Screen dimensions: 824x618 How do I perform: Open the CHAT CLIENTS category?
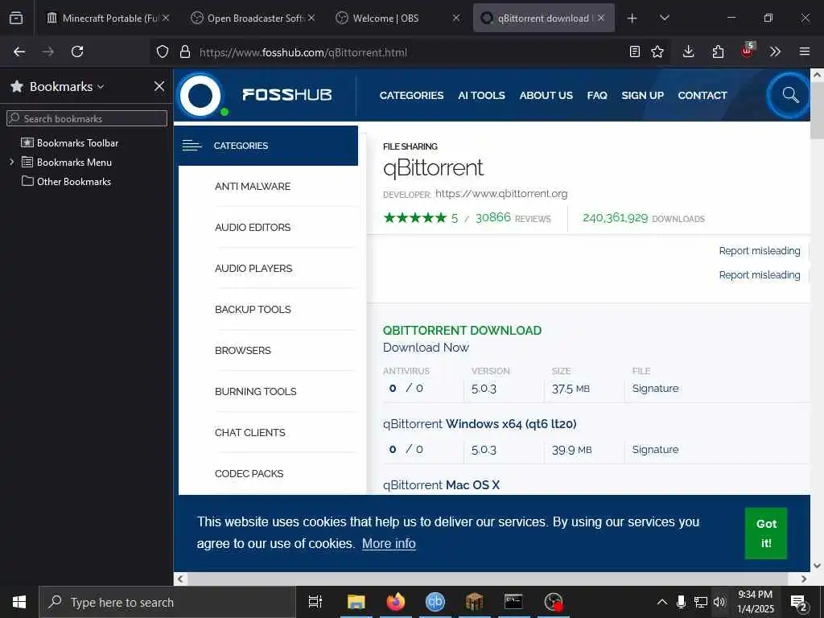249,432
